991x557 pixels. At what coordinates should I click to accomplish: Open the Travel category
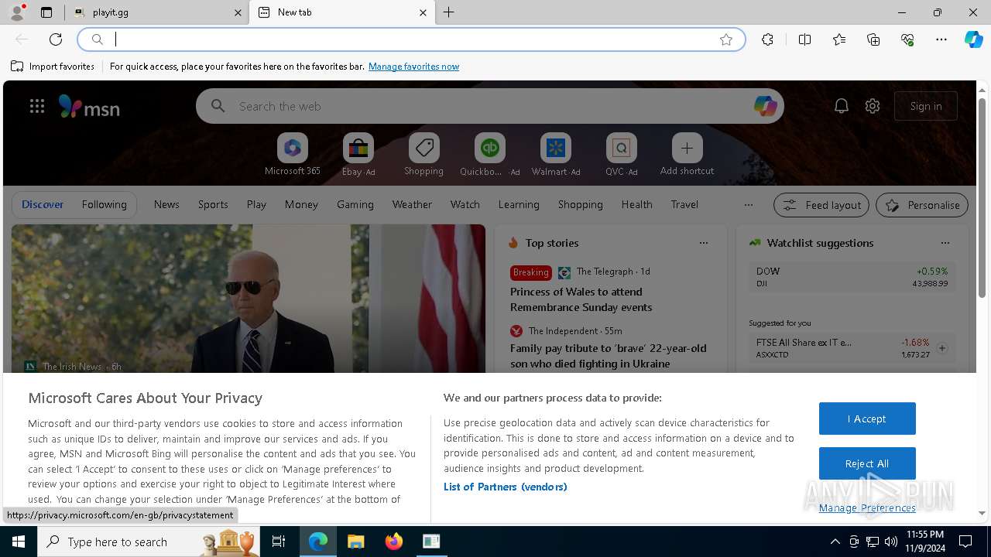(x=684, y=204)
